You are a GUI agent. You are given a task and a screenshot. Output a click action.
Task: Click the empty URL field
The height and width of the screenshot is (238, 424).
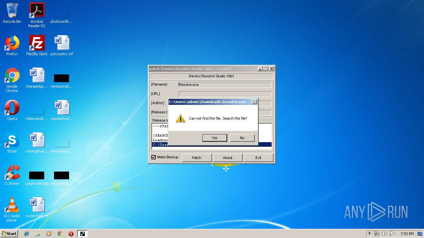(225, 94)
